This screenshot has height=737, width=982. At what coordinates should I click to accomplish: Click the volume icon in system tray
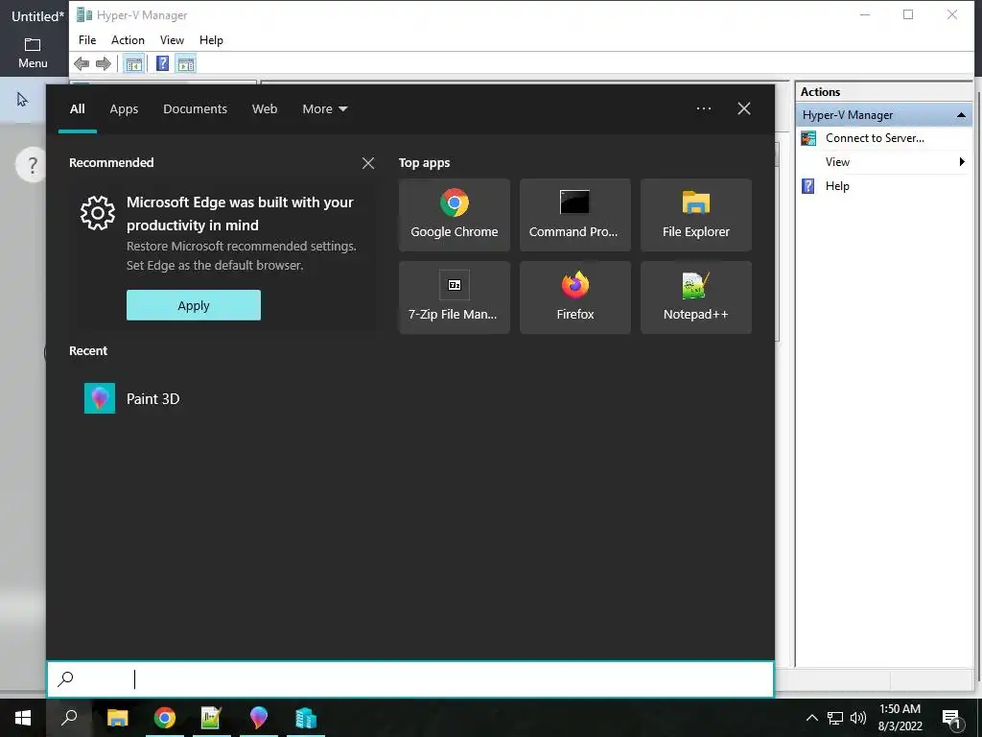pos(858,718)
